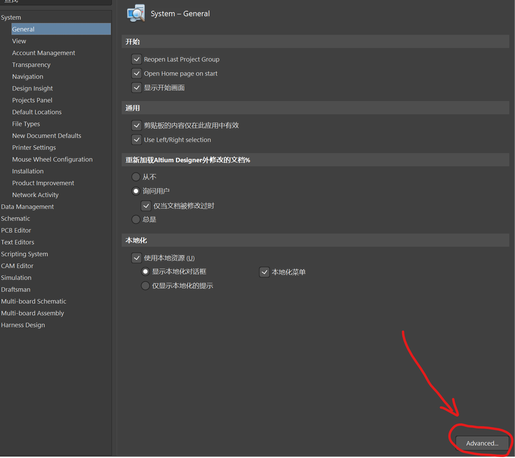515x458 pixels.
Task: Open Printer Settings page
Action: coord(34,148)
